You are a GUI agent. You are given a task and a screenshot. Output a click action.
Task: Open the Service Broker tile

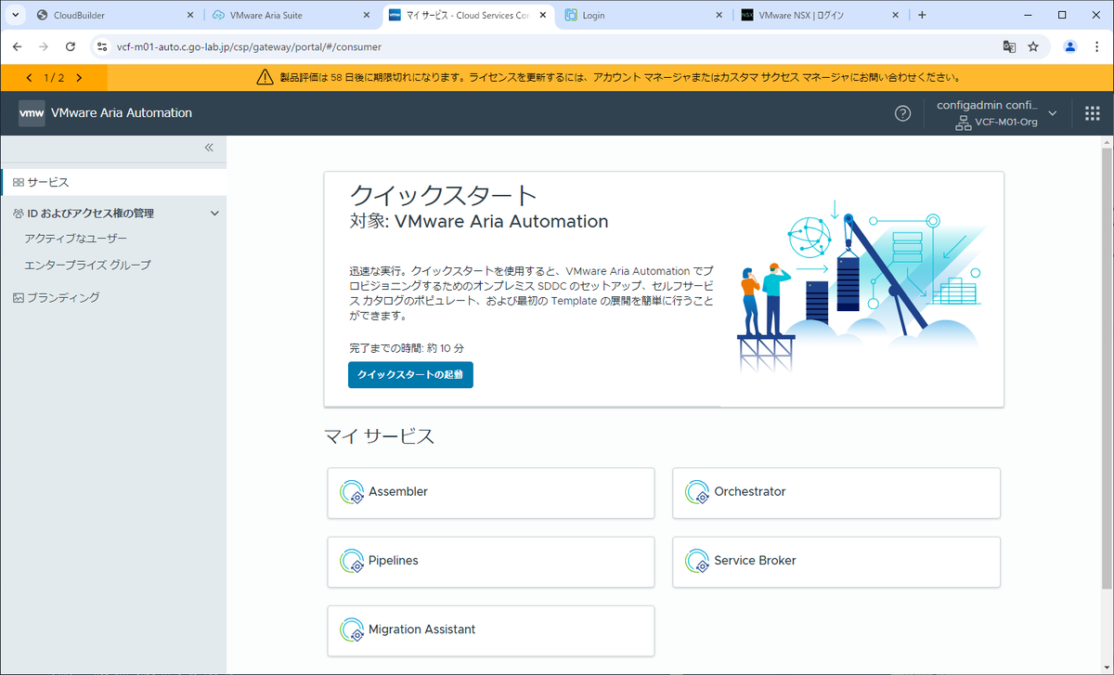pos(836,561)
